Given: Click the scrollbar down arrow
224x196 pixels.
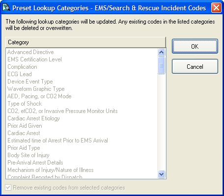Looking at the screenshot, I should (x=161, y=174).
